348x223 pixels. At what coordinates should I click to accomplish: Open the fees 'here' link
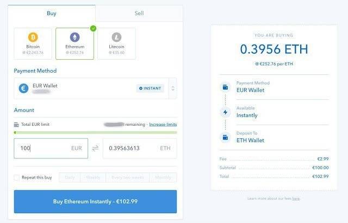(296, 199)
